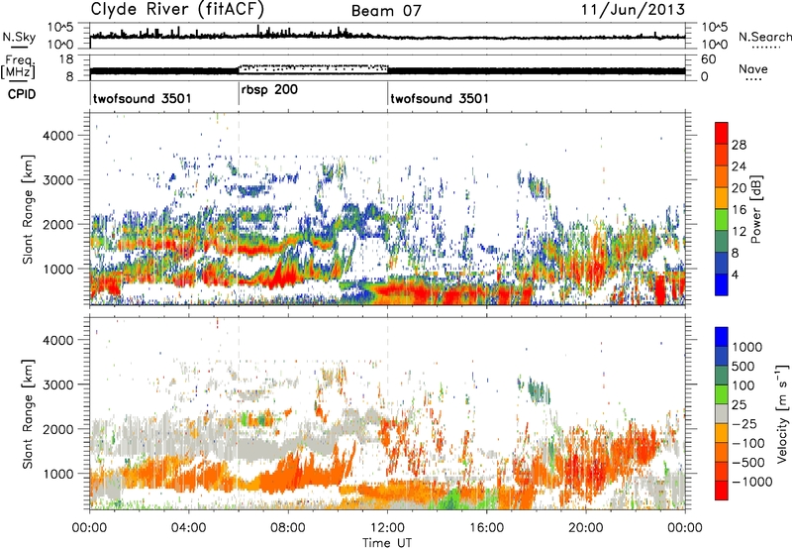
Task: Select the "rbsp 200" CPID label
Action: tap(269, 90)
